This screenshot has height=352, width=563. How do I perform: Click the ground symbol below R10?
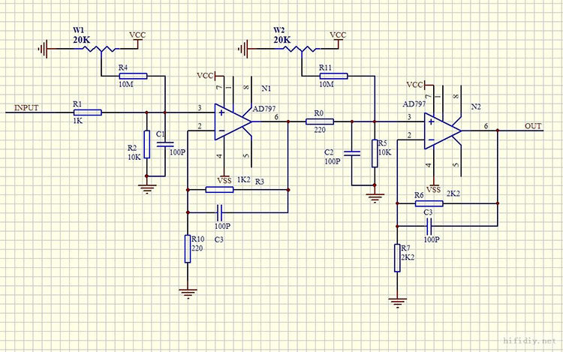point(188,294)
